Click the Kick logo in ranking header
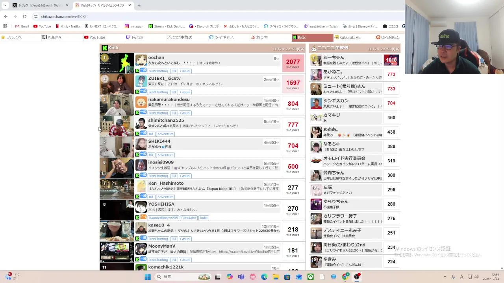 click(105, 48)
